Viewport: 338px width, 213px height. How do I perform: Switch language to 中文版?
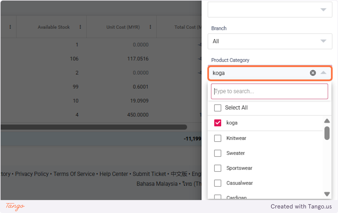click(x=179, y=174)
